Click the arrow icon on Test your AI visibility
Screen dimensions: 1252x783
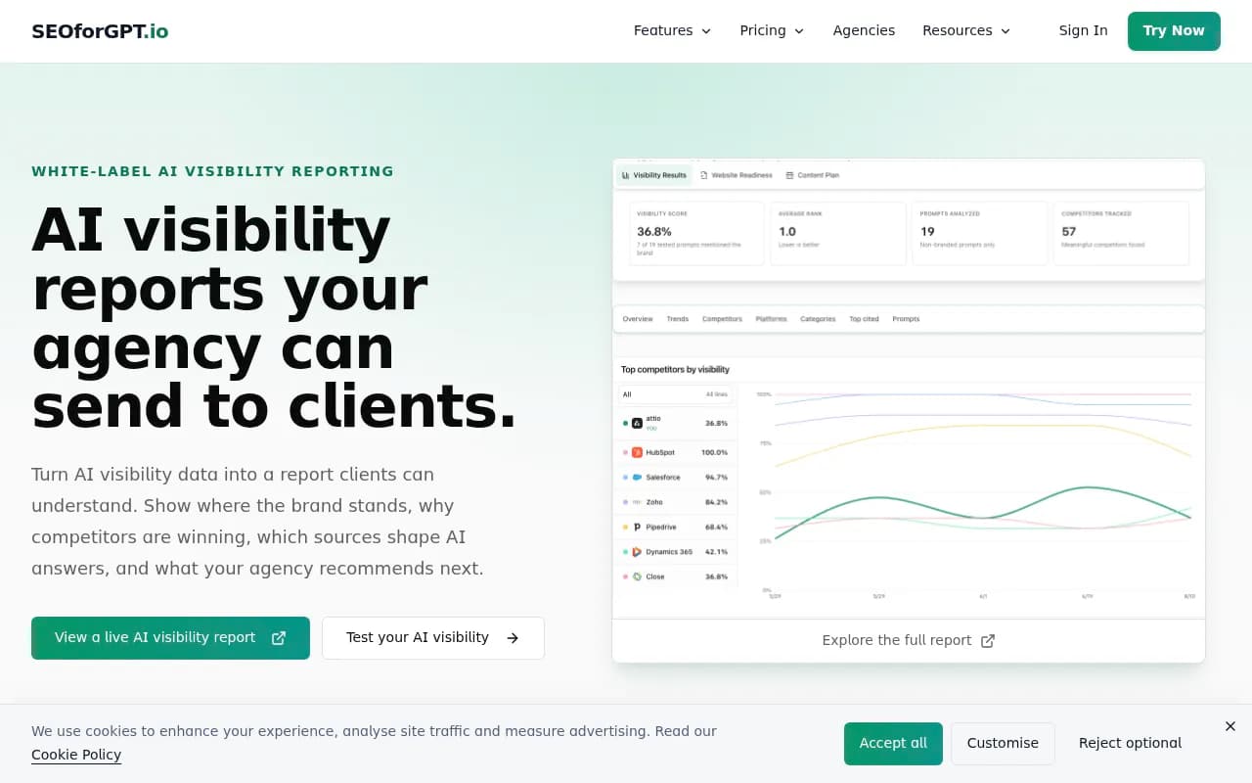coord(513,638)
